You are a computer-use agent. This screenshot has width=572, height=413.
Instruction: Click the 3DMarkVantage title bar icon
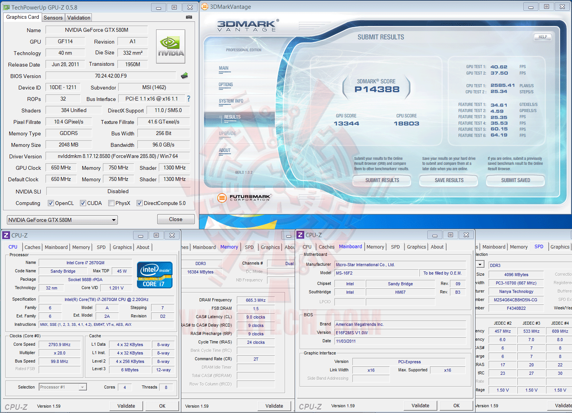(205, 7)
